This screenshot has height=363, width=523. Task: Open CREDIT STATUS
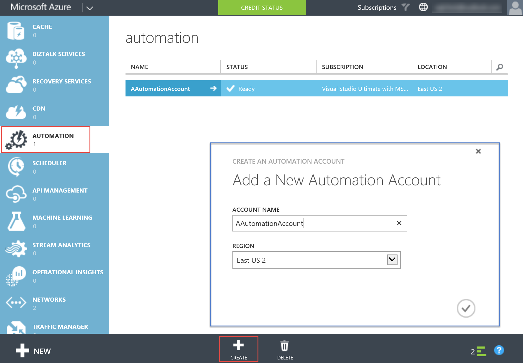(262, 8)
